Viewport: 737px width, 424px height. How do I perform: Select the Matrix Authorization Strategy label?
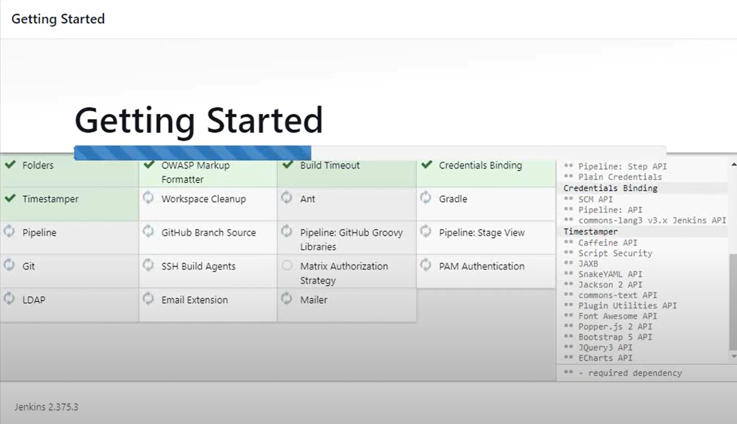click(x=344, y=273)
